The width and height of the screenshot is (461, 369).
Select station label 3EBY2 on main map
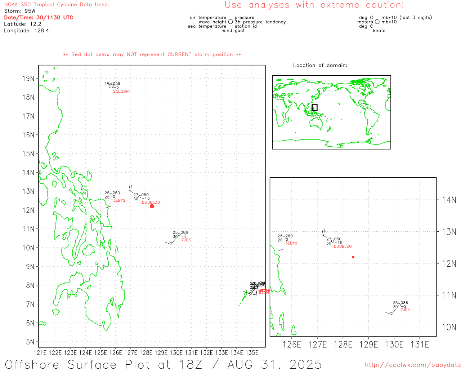coord(119,200)
